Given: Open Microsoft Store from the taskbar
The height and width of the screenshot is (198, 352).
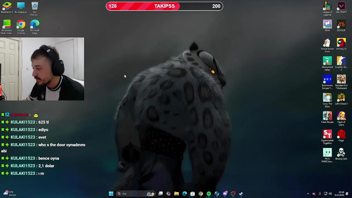Looking at the screenshot, I should point(193,194).
